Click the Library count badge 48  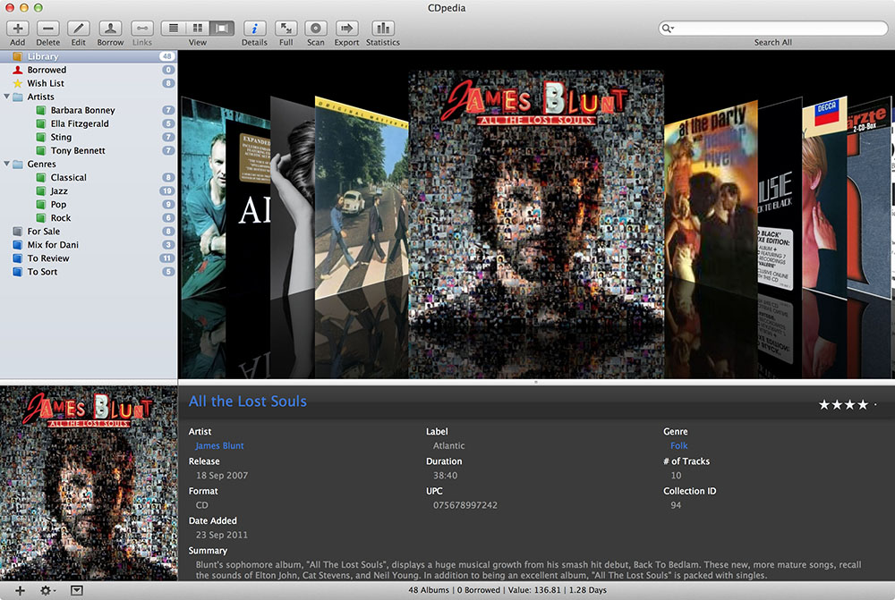(166, 56)
